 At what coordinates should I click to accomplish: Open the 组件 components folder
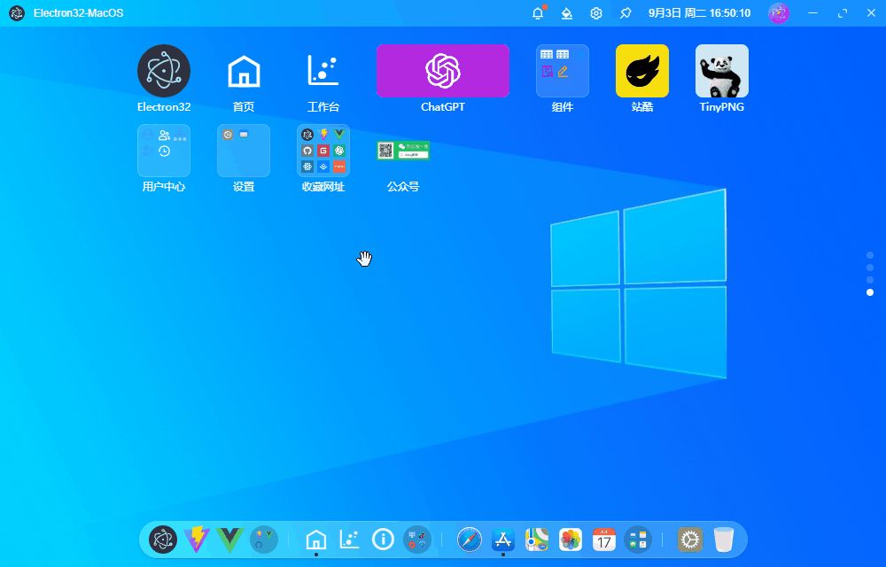tap(563, 71)
